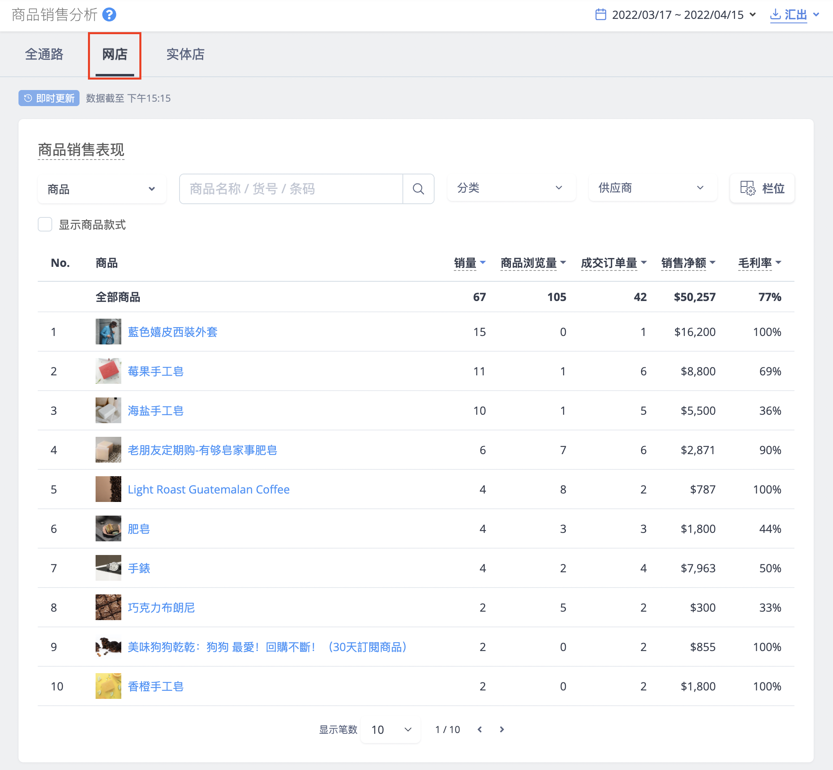Switch to the 网店 tab
The height and width of the screenshot is (770, 833).
(114, 54)
